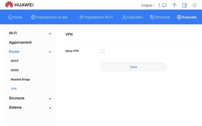The image size is (202, 126).
Task: Select the Avanzate tab
Action: click(187, 17)
